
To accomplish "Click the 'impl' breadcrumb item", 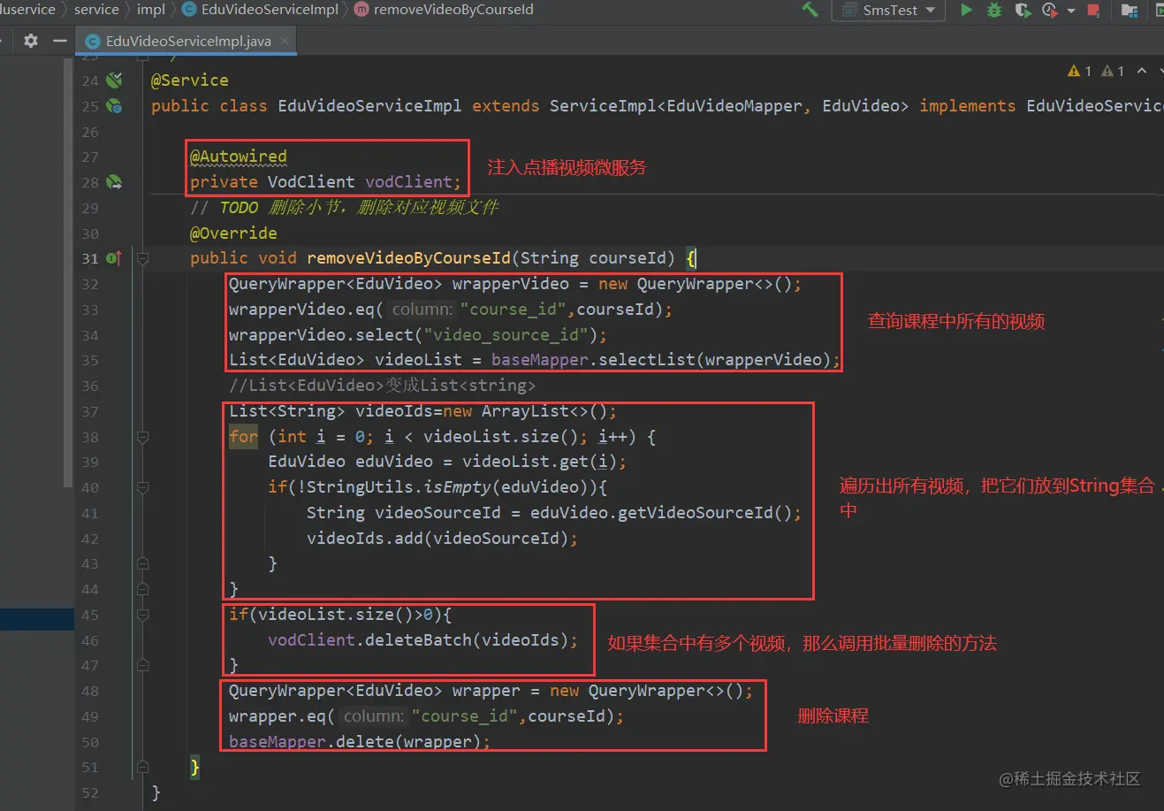I will tap(150, 9).
